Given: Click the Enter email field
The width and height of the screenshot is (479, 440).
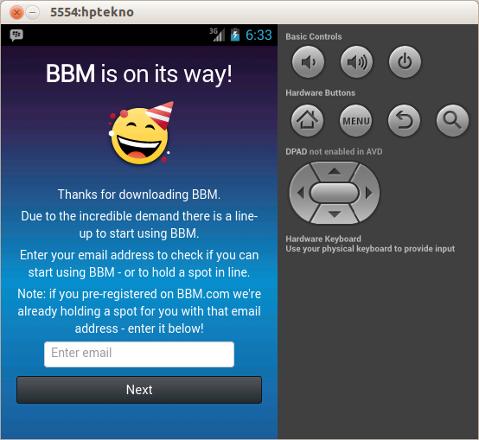Looking at the screenshot, I should (x=139, y=354).
